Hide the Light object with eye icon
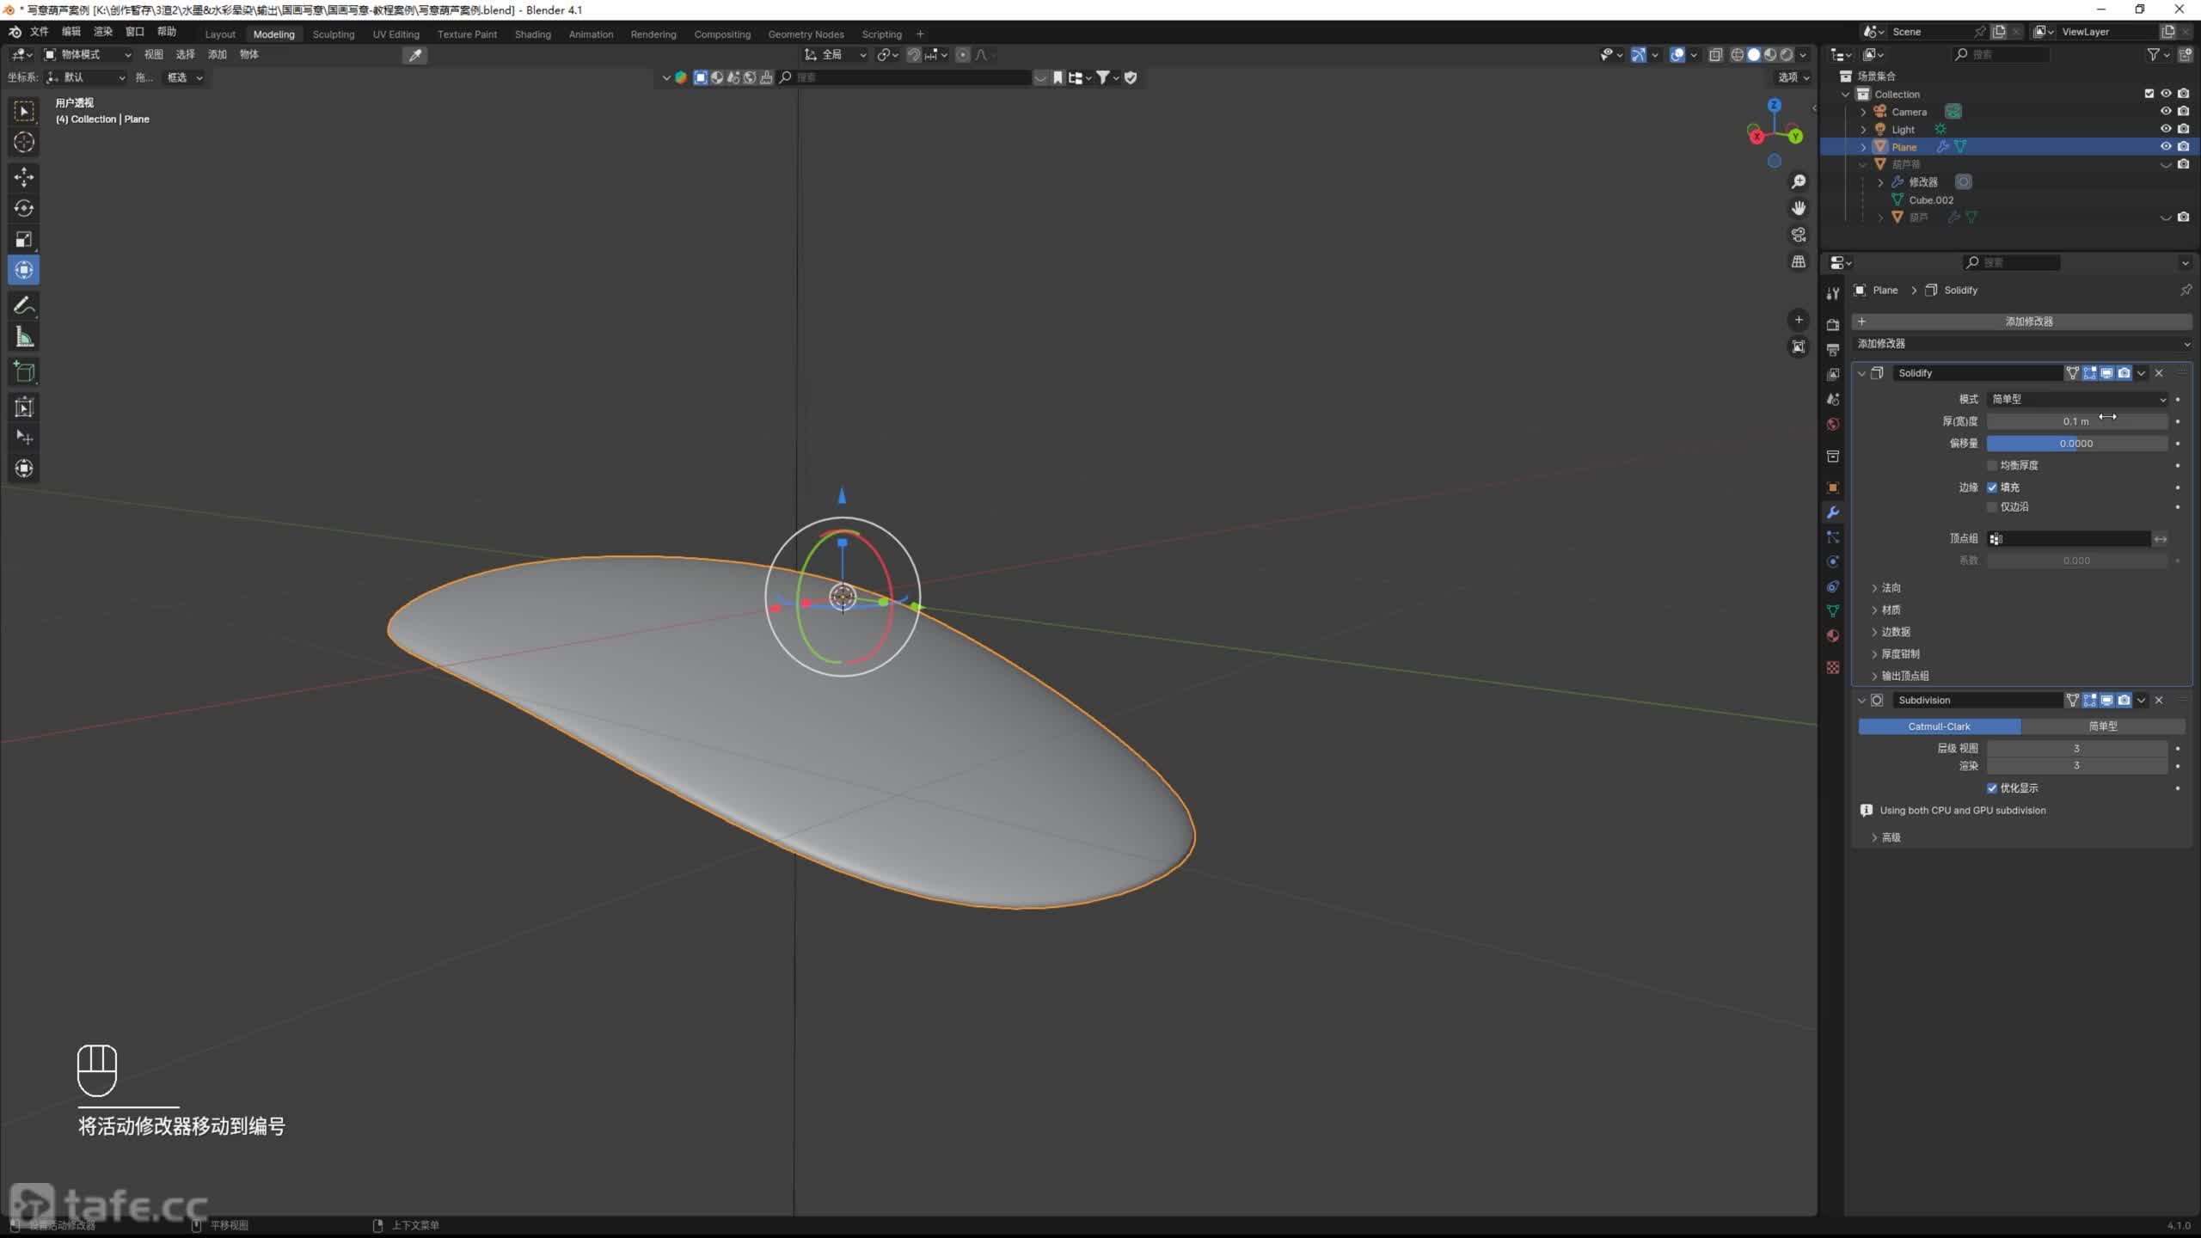 pyautogui.click(x=2165, y=129)
